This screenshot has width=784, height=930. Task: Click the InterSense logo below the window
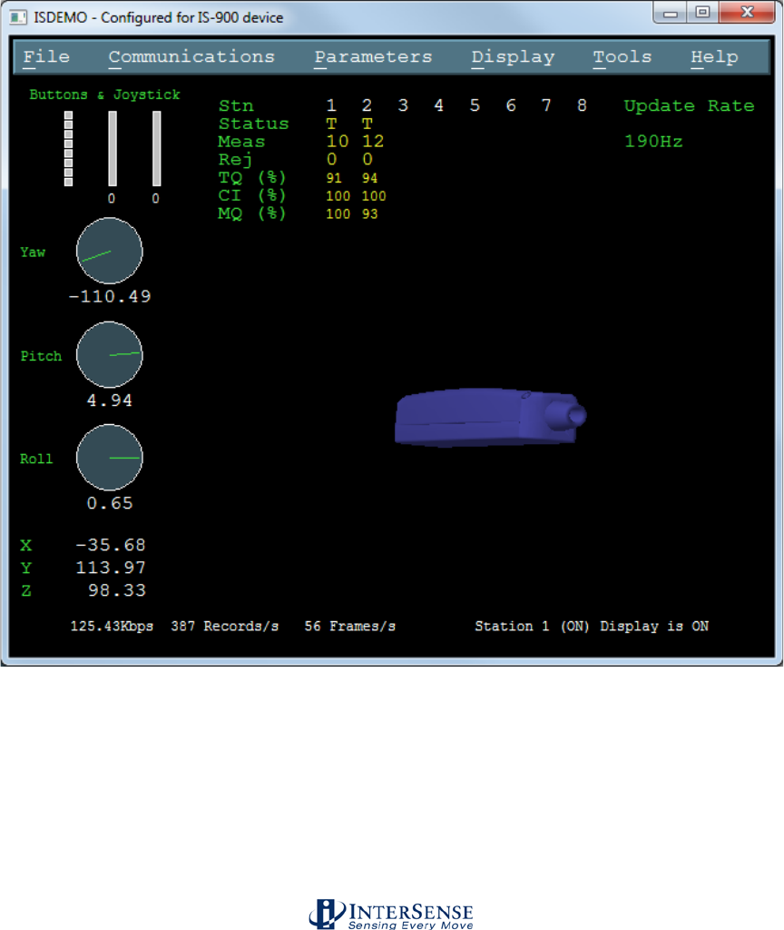(391, 914)
